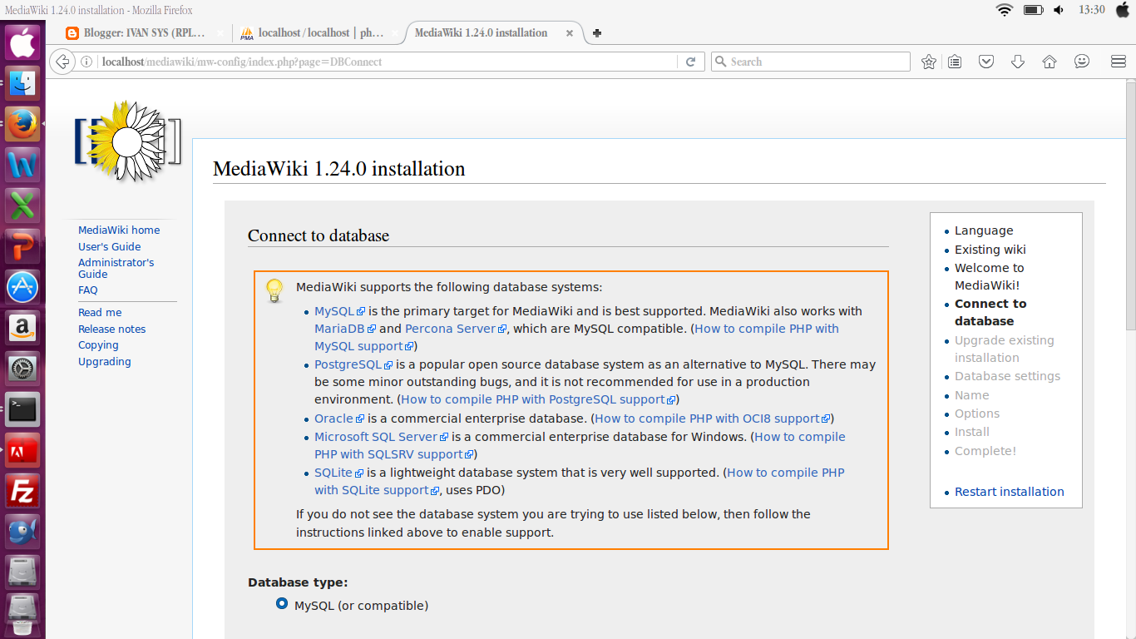Screen dimensions: 1136x639
Task: Click the "Database settings" step text
Action: pos(1008,376)
